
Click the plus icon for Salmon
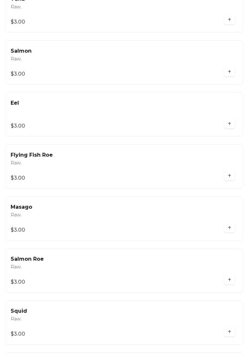point(229,71)
